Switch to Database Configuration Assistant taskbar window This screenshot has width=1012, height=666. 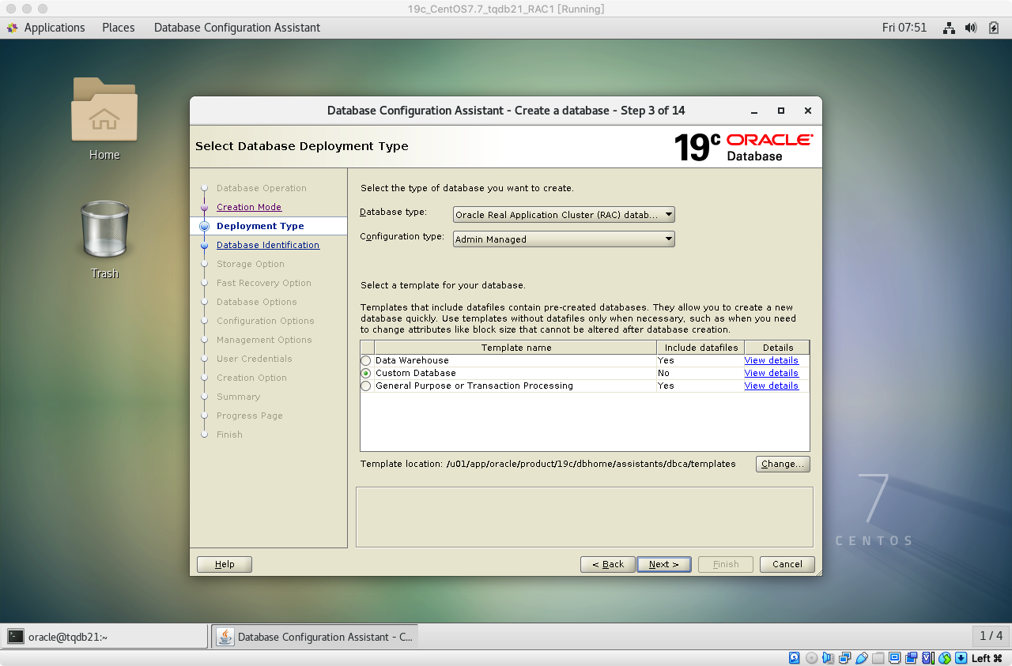tap(315, 637)
